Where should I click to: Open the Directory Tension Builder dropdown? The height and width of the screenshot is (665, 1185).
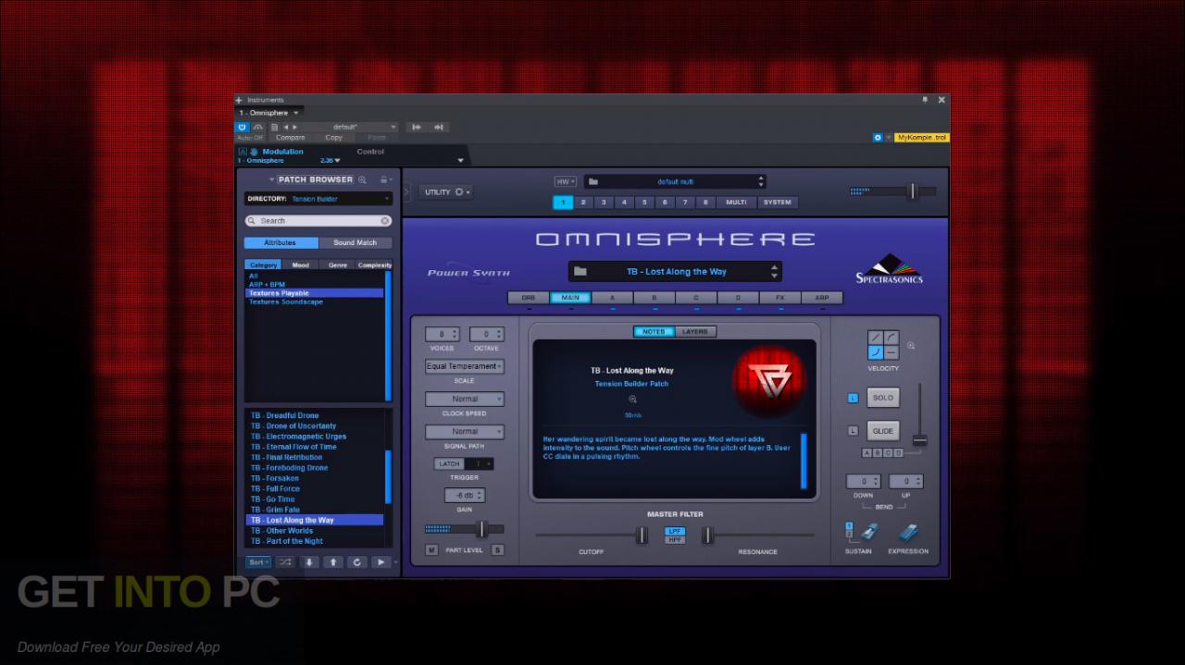click(x=318, y=199)
